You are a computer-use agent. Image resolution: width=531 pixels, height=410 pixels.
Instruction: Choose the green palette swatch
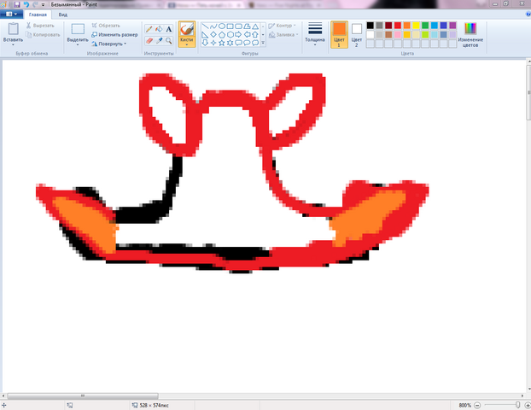pos(425,26)
